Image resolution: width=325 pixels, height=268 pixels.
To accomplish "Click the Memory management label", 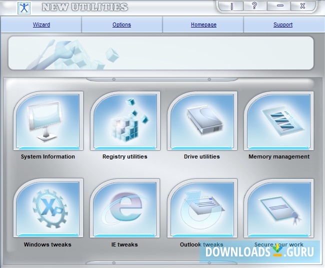I will click(x=279, y=156).
